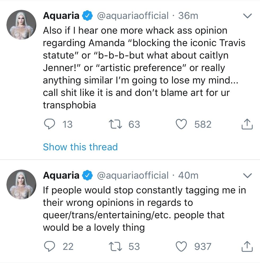Viewport: 260px width, 263px height.
Task: Open @aquariaofficial handle on the 36m tweet
Action: (x=133, y=16)
